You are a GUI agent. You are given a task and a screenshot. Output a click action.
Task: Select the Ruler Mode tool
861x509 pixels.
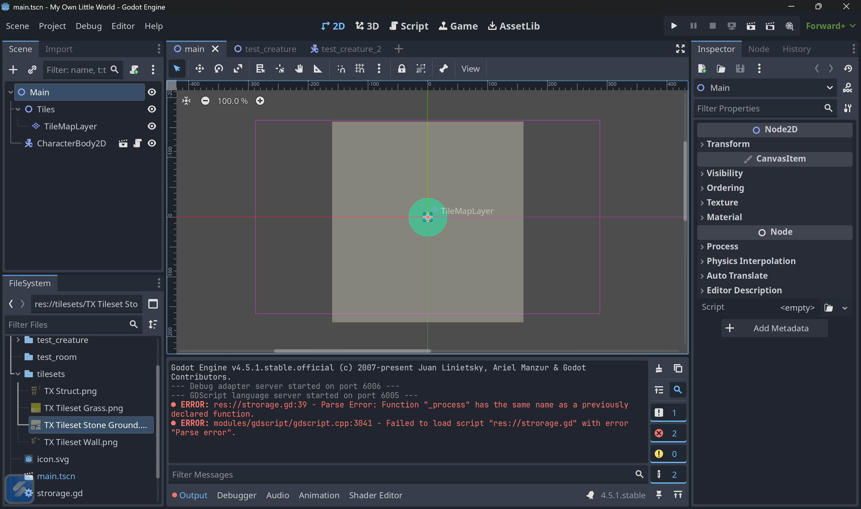[x=318, y=69]
